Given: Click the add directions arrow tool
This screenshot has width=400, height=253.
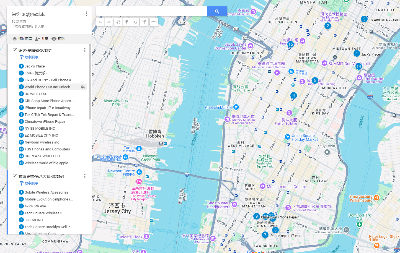Looking at the screenshot, I should tap(144, 22).
